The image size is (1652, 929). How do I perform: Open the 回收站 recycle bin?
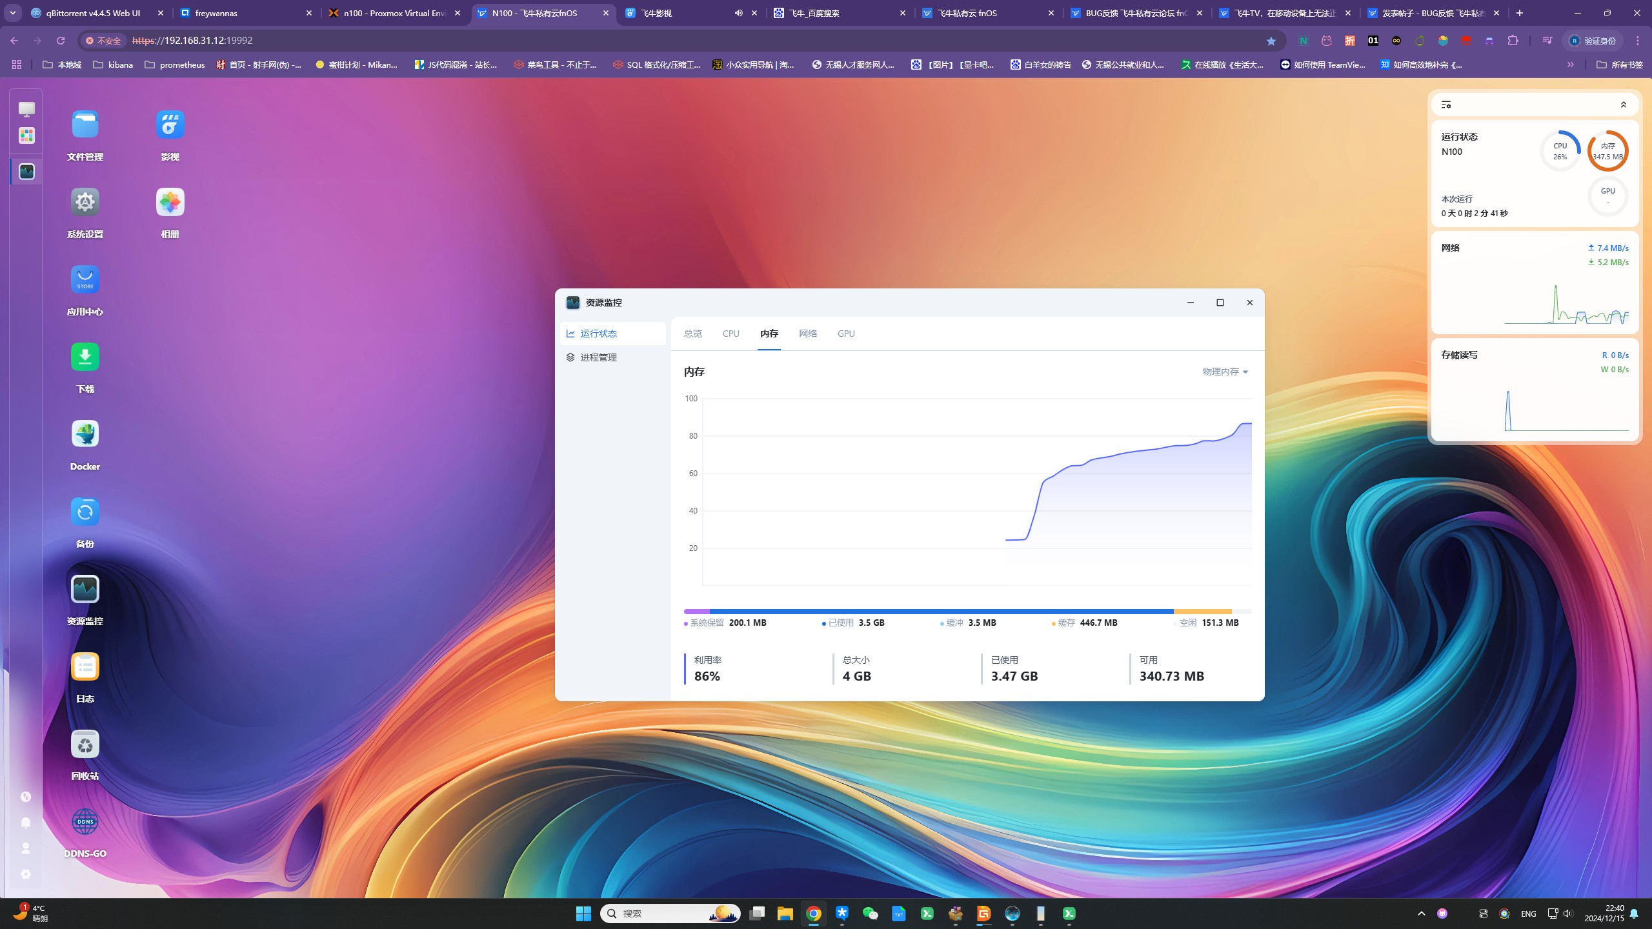point(85,744)
